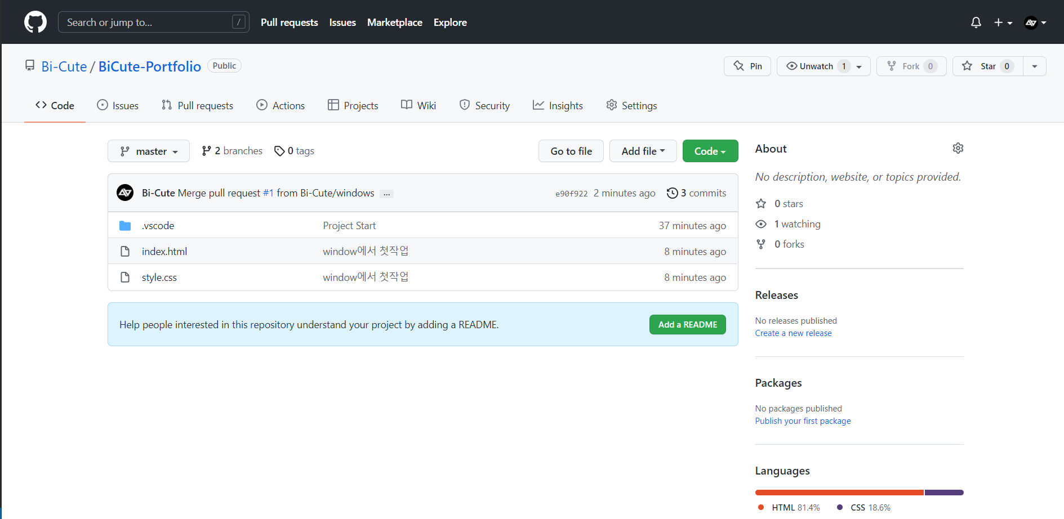1064x519 pixels.
Task: Switch to the repository Issues tab
Action: 118,105
